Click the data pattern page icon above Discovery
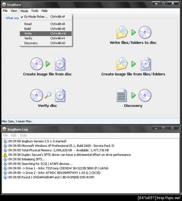Screen dimensions: 182x201 click(x=122, y=95)
